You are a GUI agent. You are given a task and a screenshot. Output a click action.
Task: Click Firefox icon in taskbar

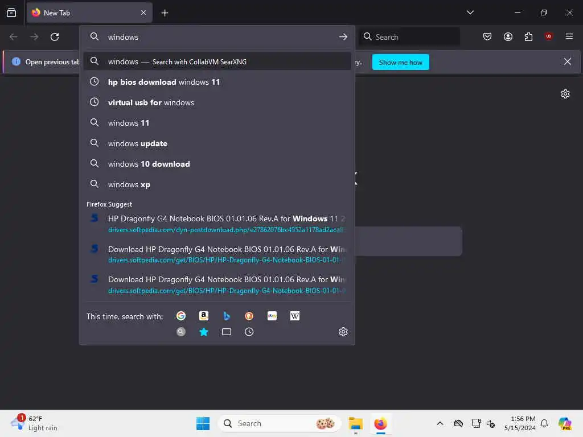(381, 423)
